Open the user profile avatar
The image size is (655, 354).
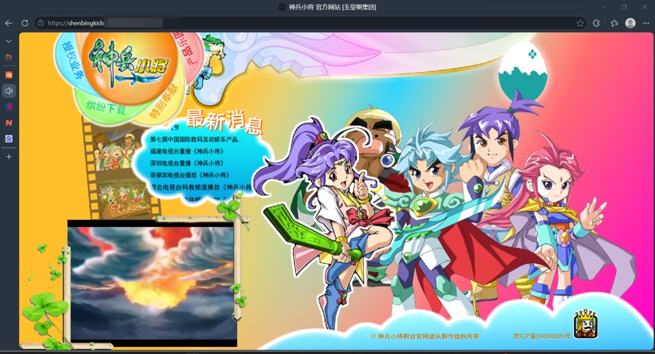[x=630, y=23]
